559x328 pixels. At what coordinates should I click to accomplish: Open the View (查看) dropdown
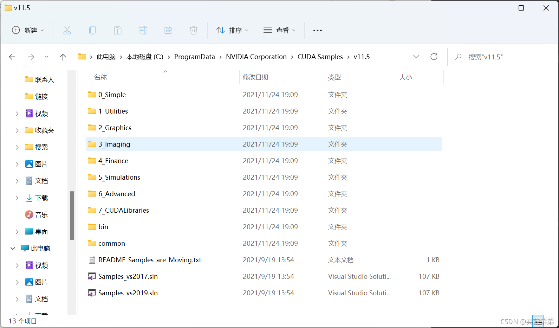[x=279, y=30]
